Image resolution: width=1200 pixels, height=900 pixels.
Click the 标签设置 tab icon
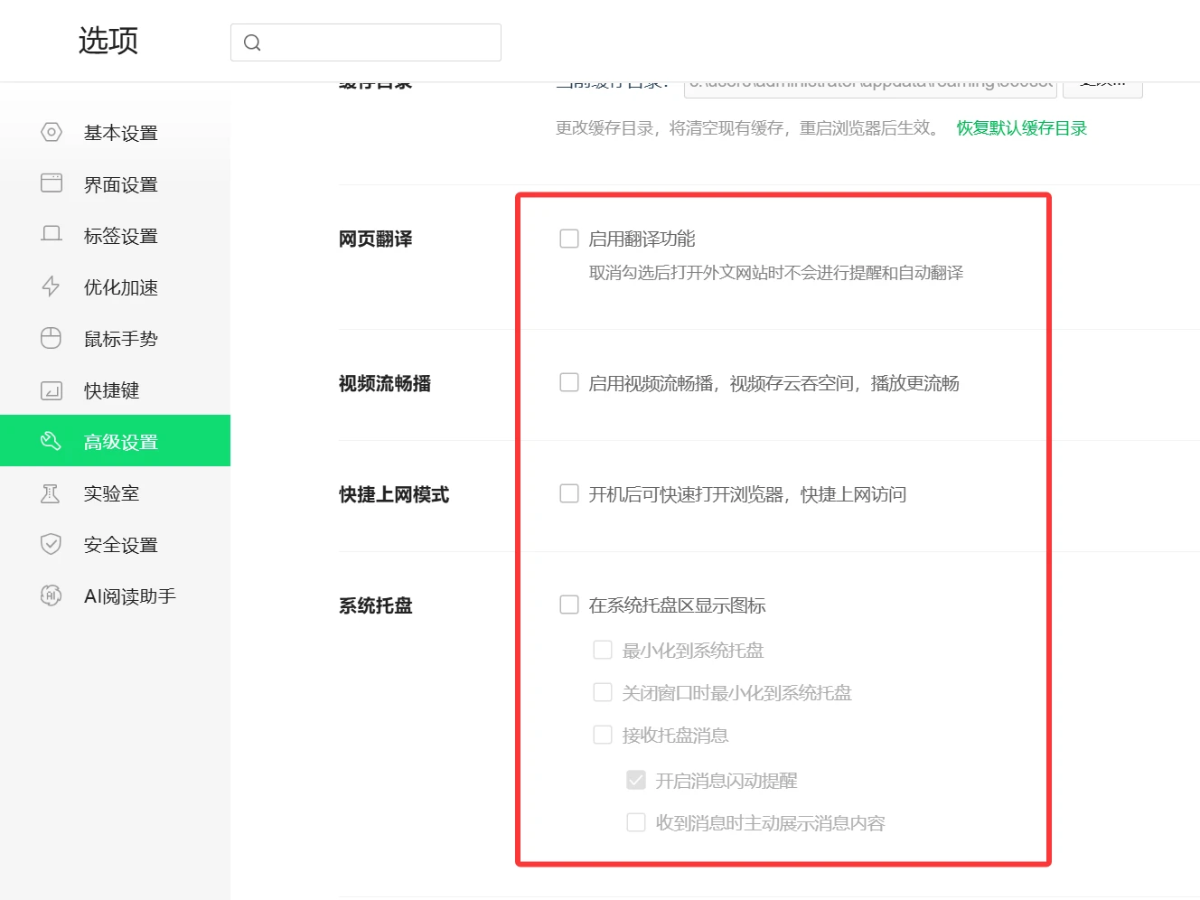(x=52, y=235)
